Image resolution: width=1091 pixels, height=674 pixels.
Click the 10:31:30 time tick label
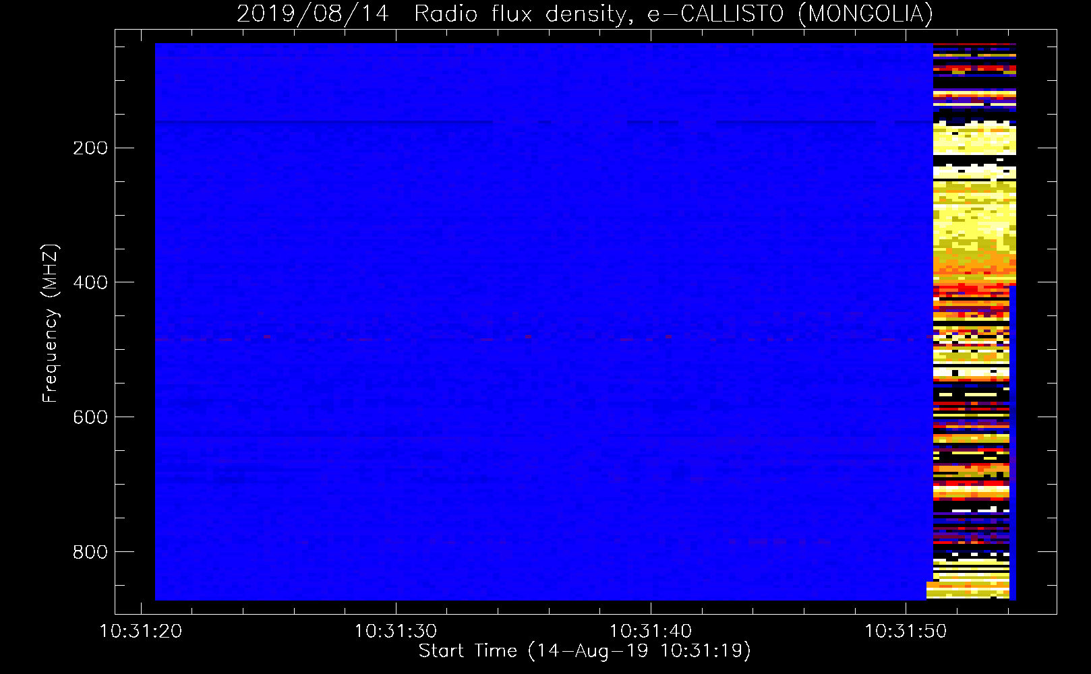[x=396, y=632]
